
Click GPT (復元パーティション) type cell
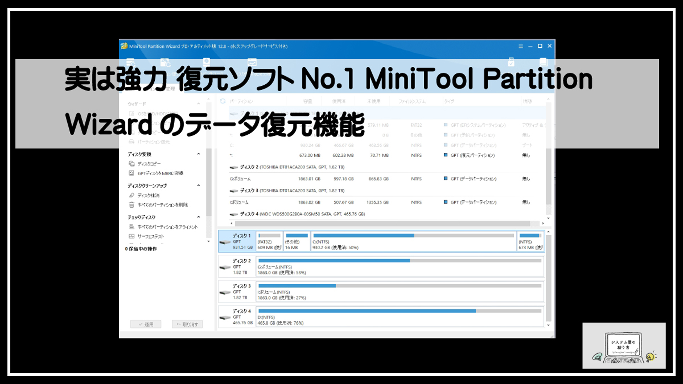469,155
